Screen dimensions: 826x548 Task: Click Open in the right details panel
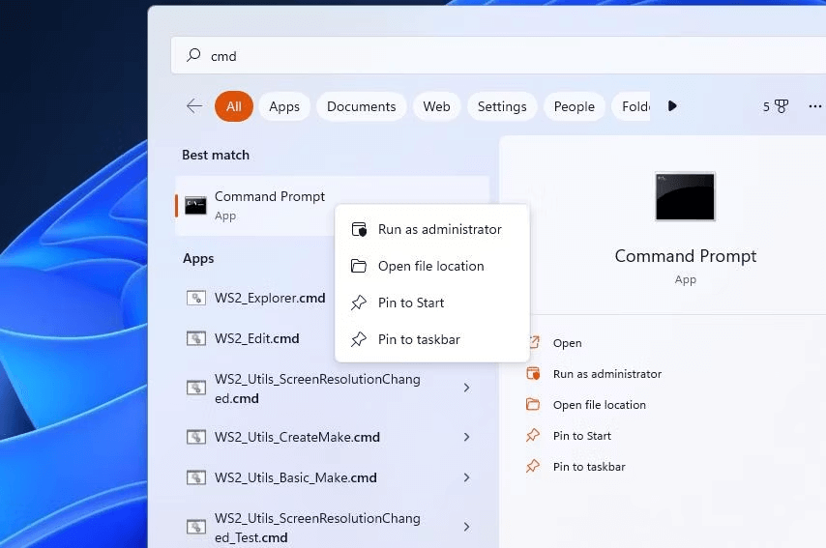pyautogui.click(x=567, y=343)
